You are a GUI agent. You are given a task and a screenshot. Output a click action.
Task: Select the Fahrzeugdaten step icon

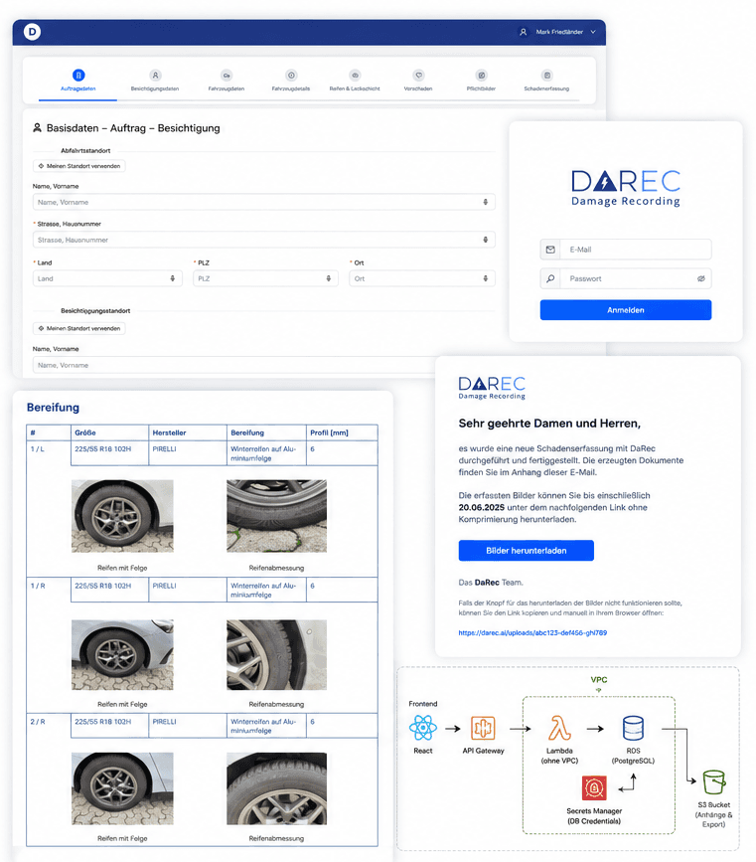point(227,76)
